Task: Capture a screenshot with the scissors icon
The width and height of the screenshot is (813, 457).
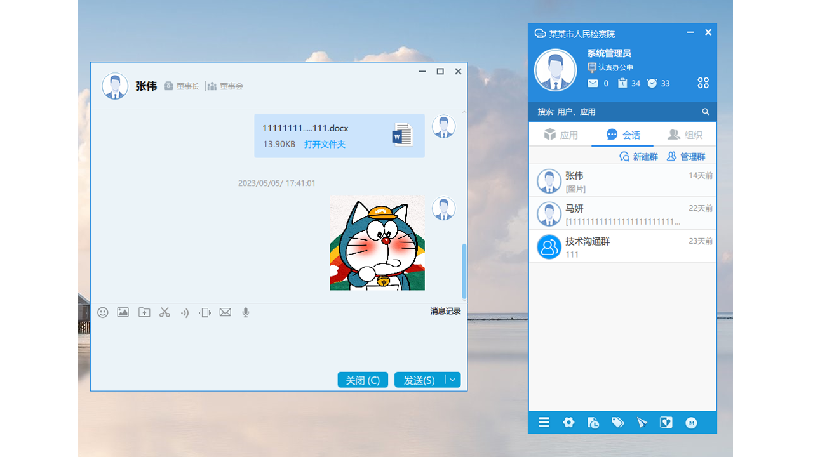Action: pos(164,312)
